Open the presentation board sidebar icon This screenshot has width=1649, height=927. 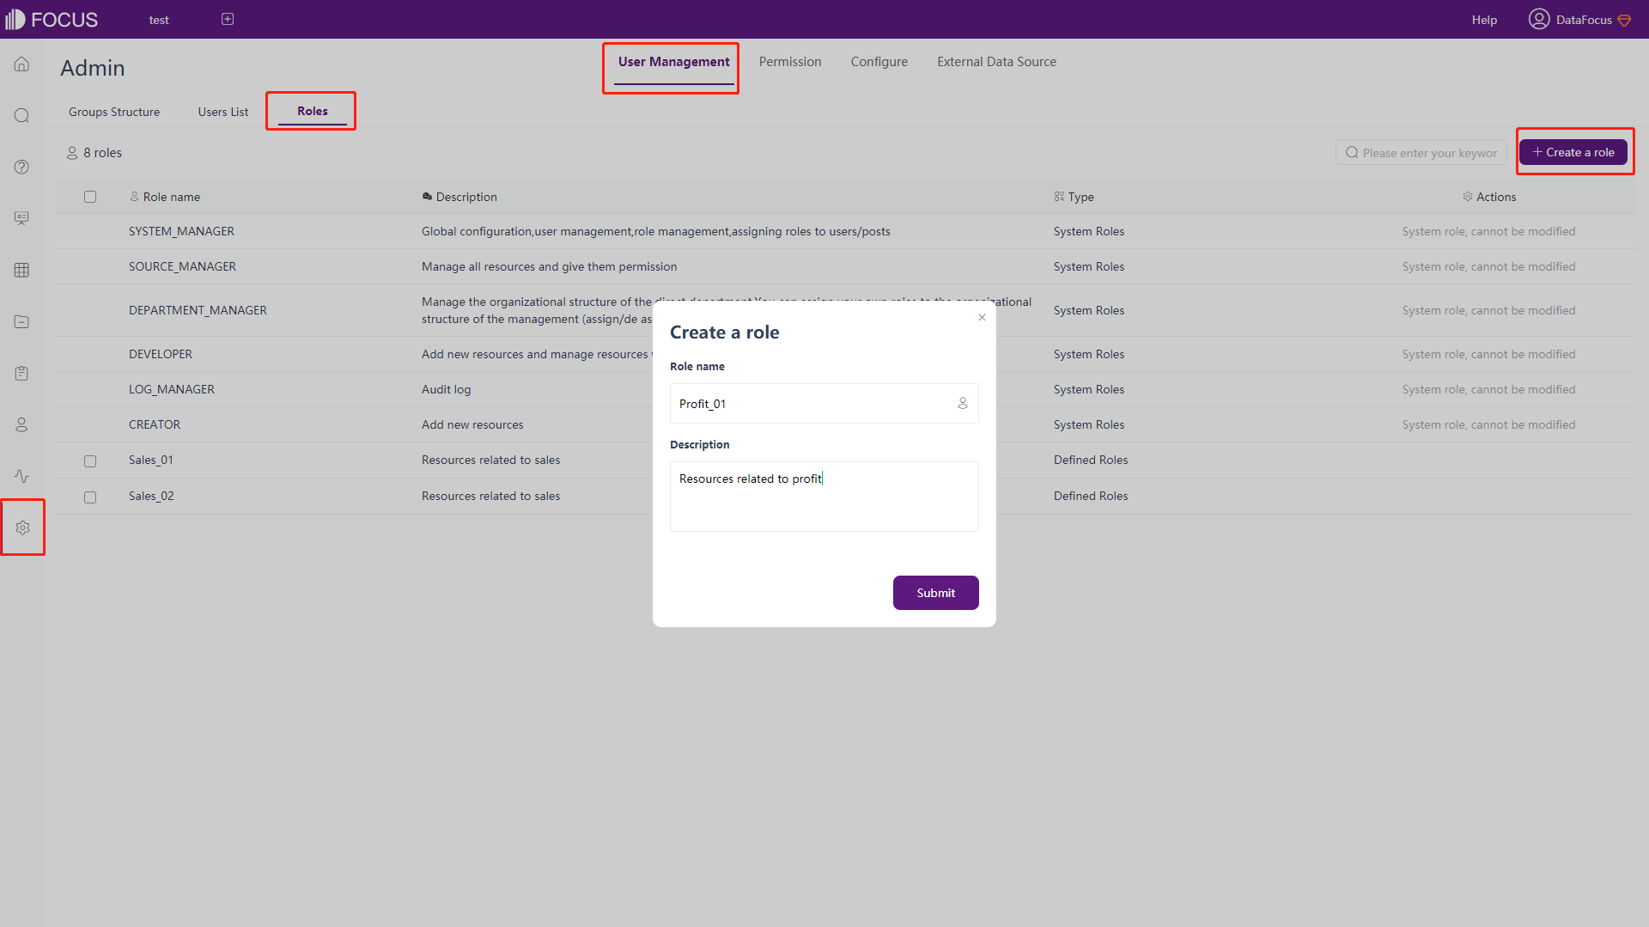point(21,218)
